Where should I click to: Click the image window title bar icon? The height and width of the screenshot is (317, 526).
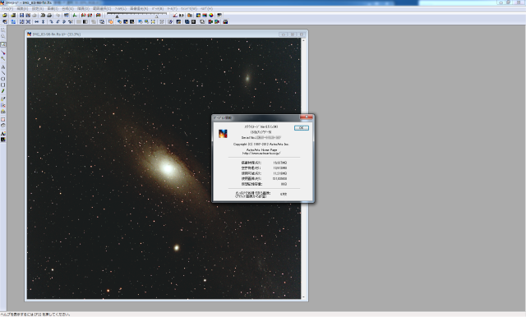point(30,34)
